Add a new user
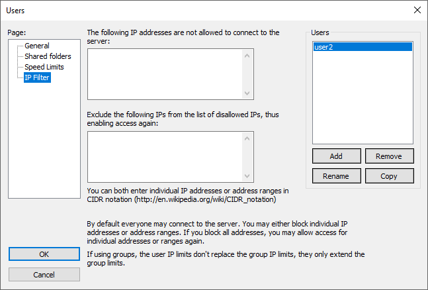Image resolution: width=428 pixels, height=290 pixels. [x=337, y=156]
